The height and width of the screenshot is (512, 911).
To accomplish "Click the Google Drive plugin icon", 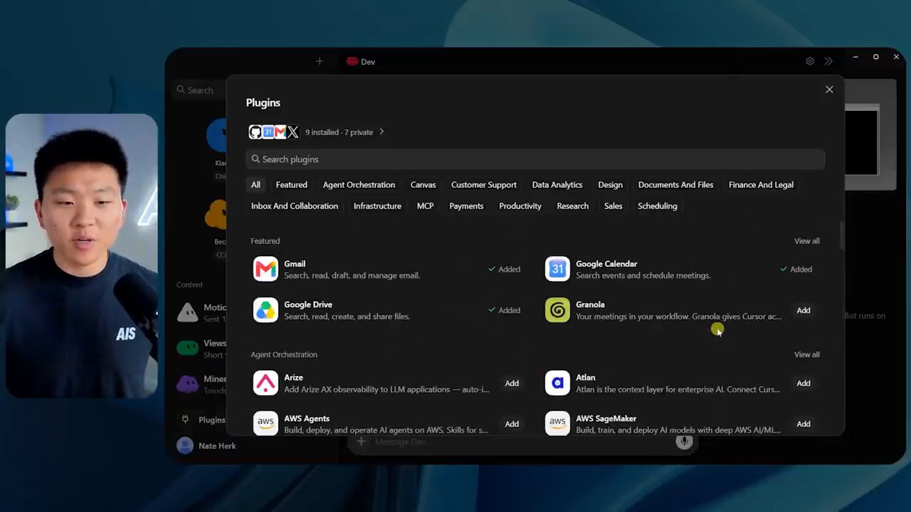I will [265, 310].
